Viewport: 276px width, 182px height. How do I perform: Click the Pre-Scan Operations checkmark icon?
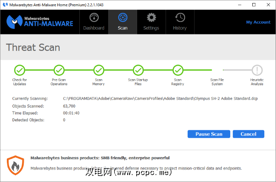(x=59, y=70)
